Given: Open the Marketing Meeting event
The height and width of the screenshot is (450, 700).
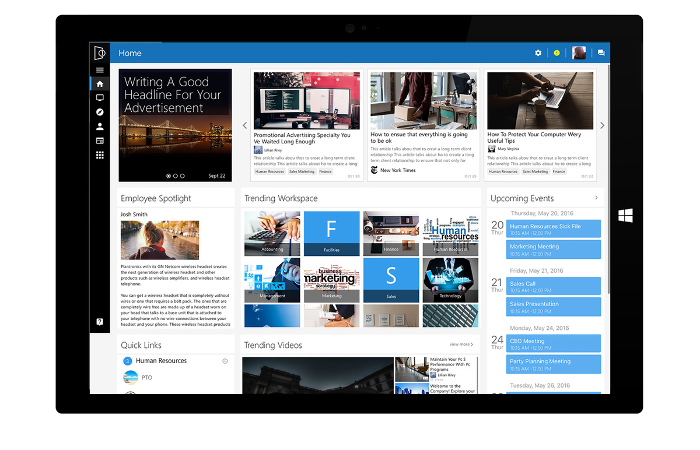Looking at the screenshot, I should coord(554,249).
